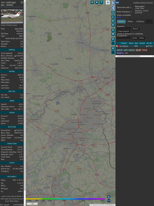The width and height of the screenshot is (154, 206).
Task: Close the selected aircraft info panel
Action: pyautogui.click(x=22, y=2)
